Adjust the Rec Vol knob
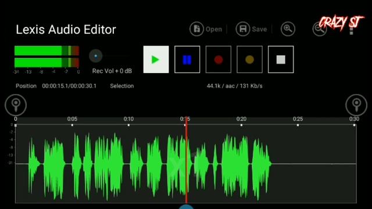This screenshot has height=209, width=372. pos(95,56)
